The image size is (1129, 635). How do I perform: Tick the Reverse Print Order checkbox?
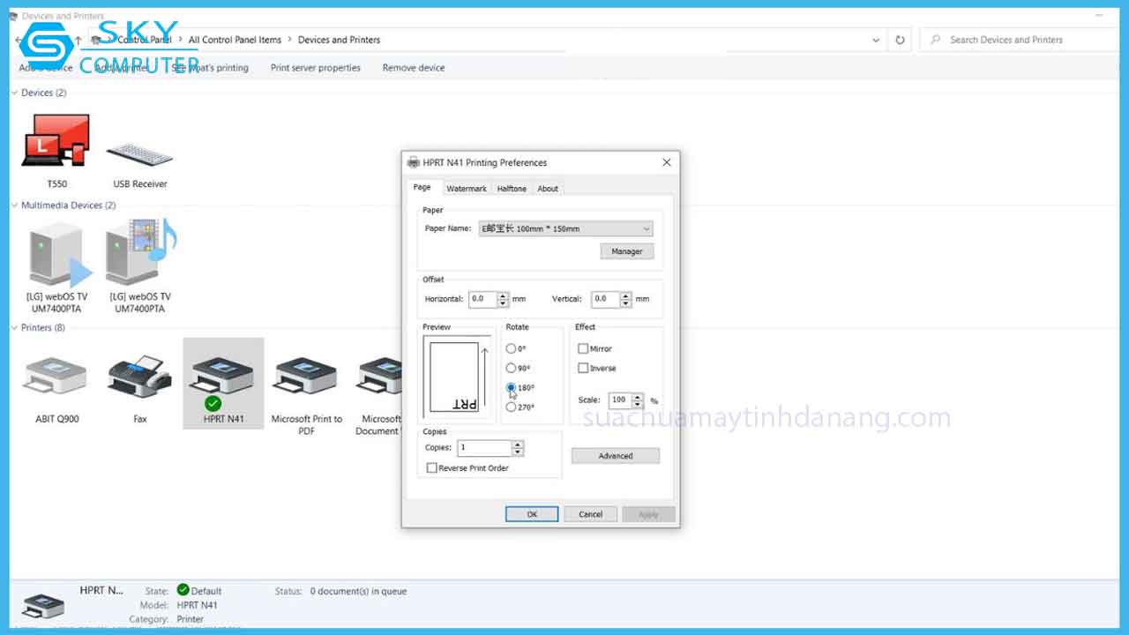[431, 468]
